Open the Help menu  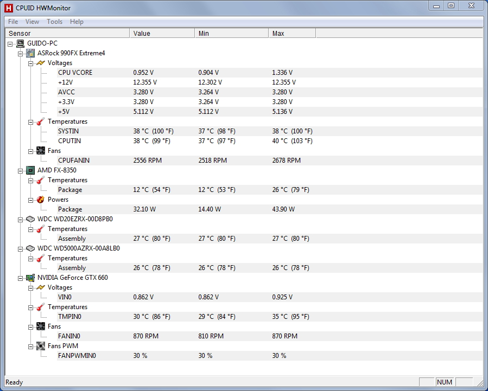77,22
